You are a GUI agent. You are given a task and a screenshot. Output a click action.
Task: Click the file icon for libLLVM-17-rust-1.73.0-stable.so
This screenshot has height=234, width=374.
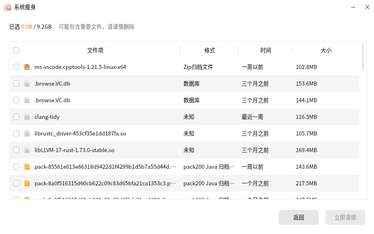pyautogui.click(x=27, y=150)
